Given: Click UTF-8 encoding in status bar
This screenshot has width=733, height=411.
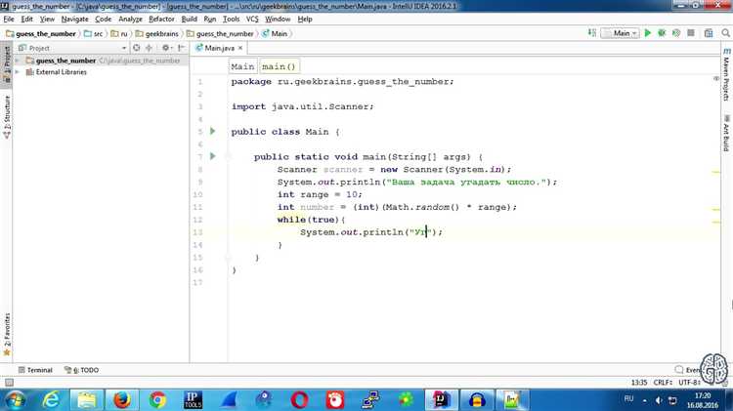Looking at the screenshot, I should (690, 383).
